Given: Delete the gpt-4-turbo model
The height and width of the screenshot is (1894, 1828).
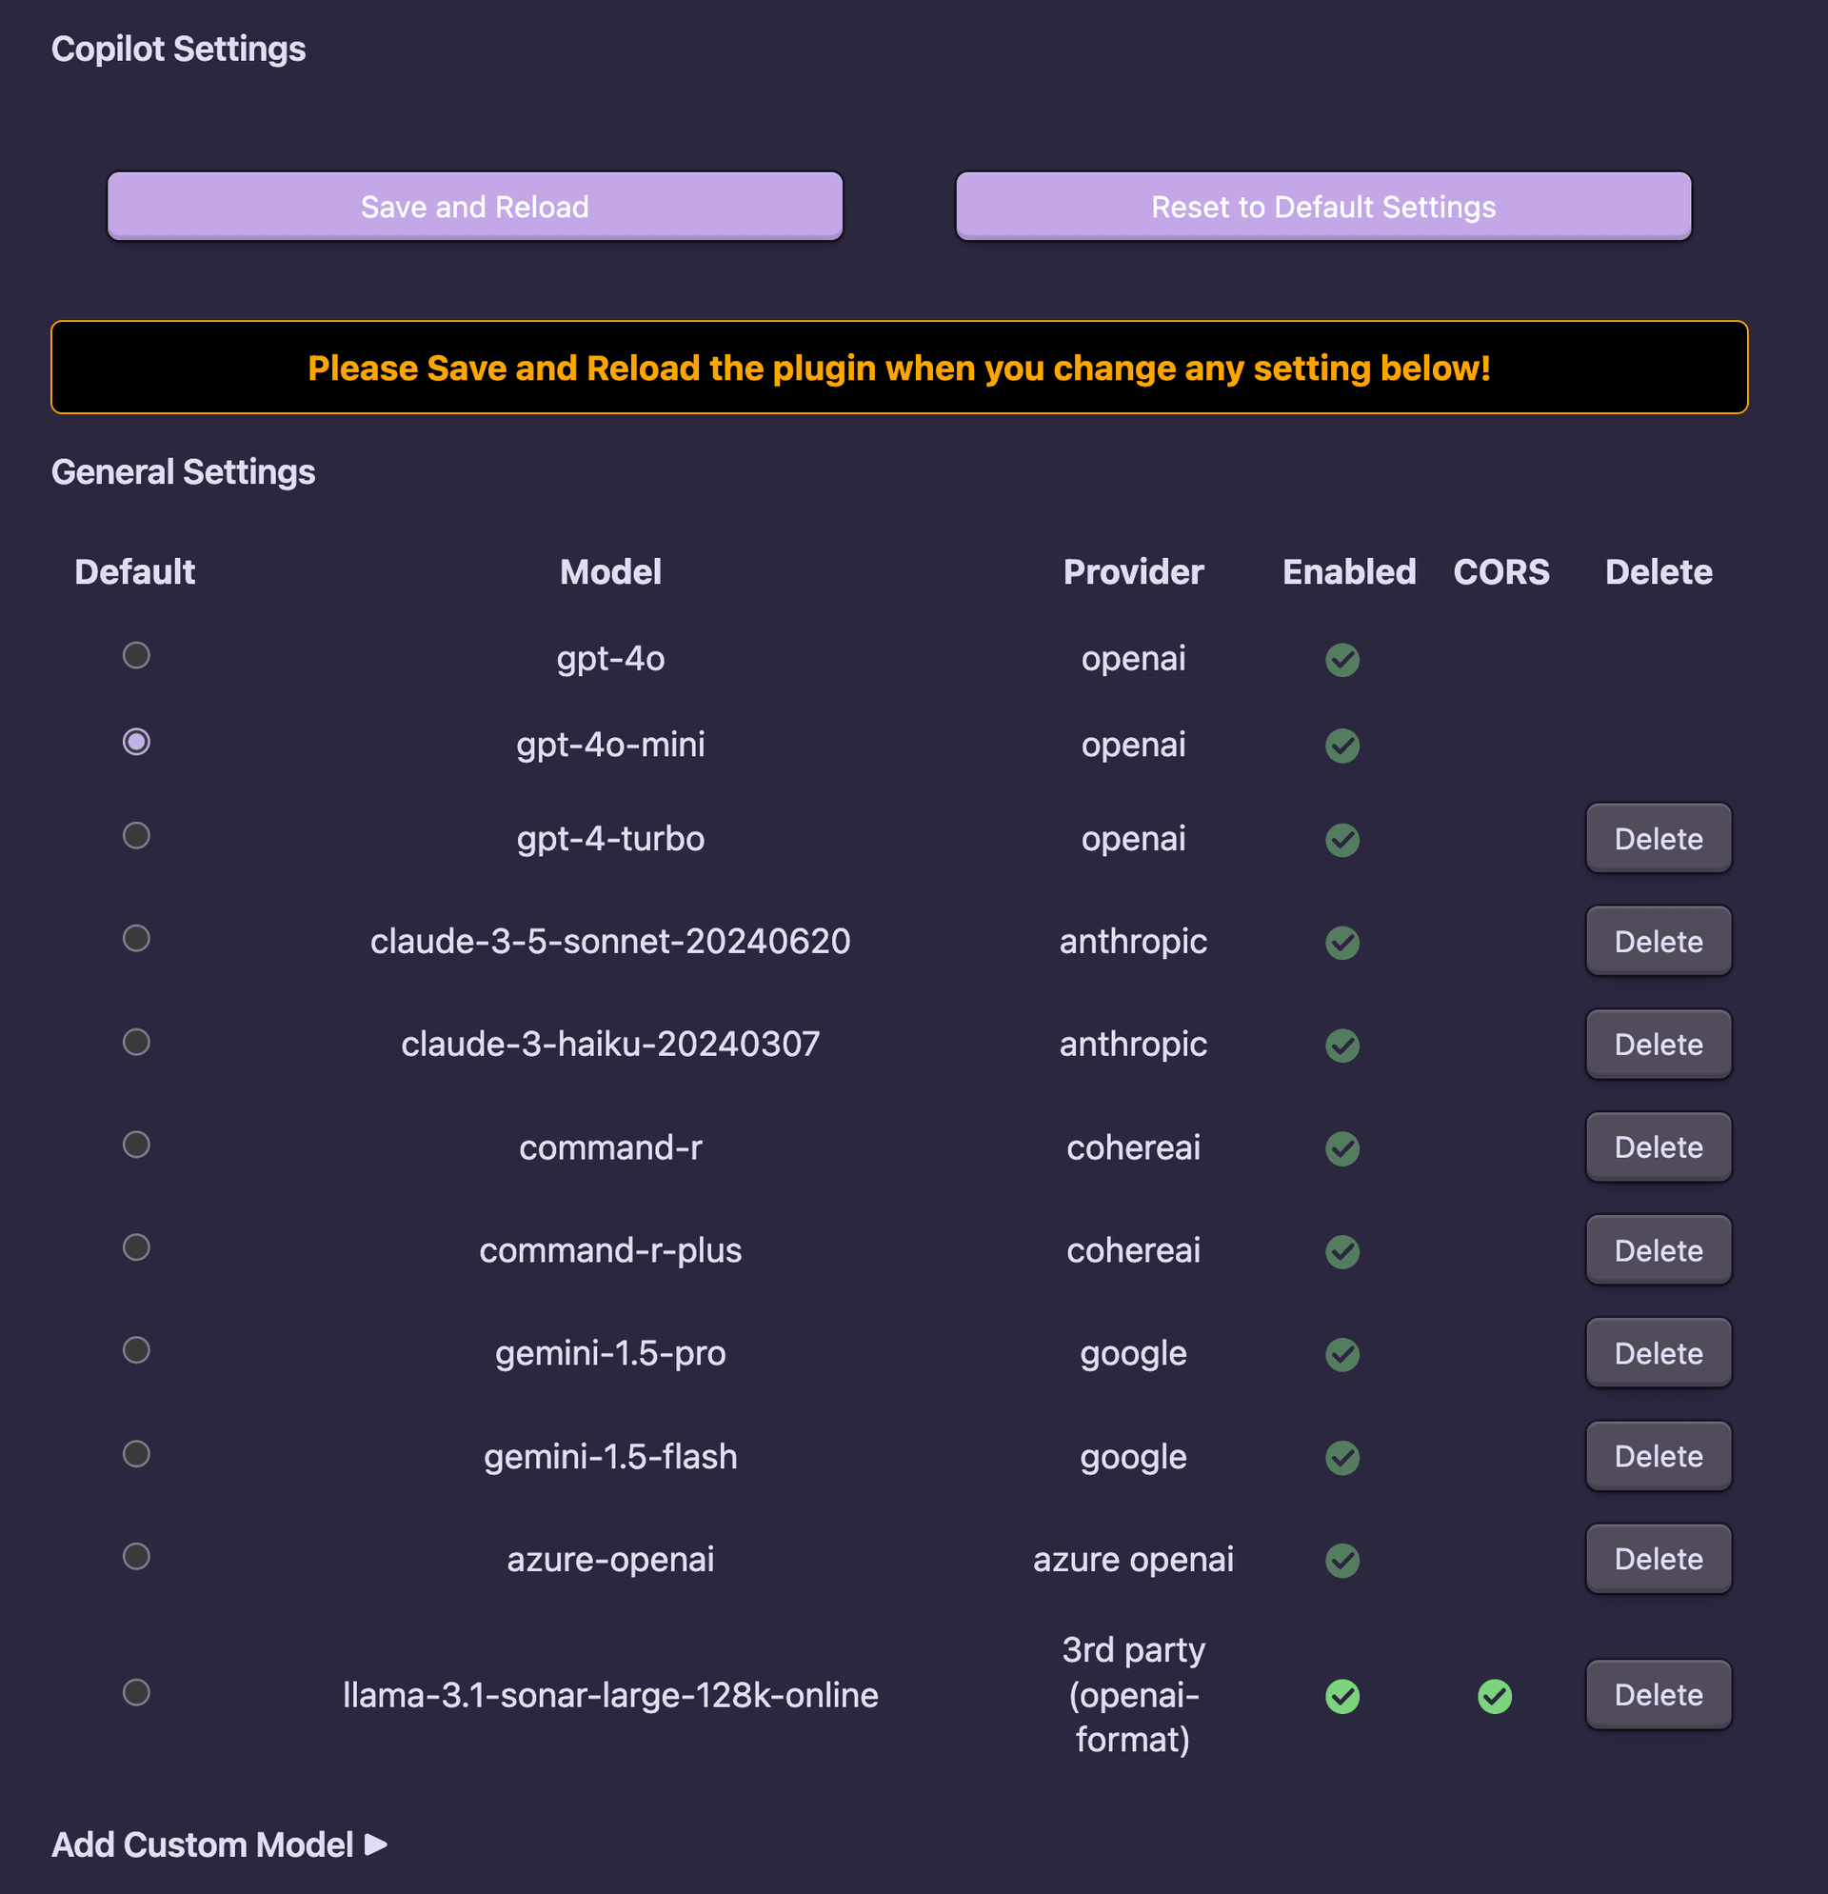Looking at the screenshot, I should coord(1658,838).
